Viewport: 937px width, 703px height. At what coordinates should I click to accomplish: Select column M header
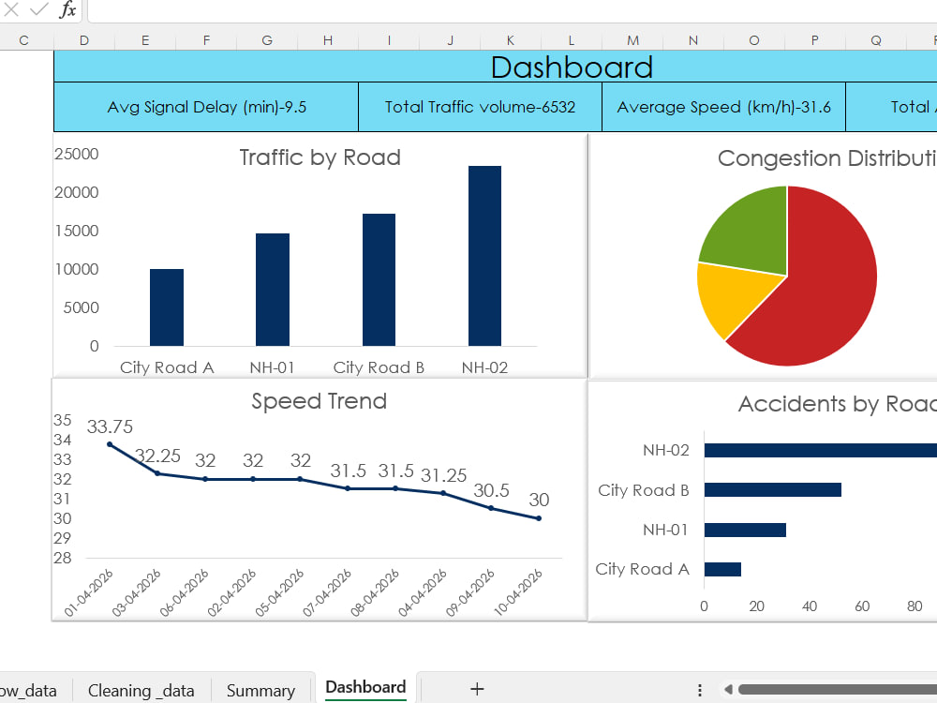tap(632, 40)
